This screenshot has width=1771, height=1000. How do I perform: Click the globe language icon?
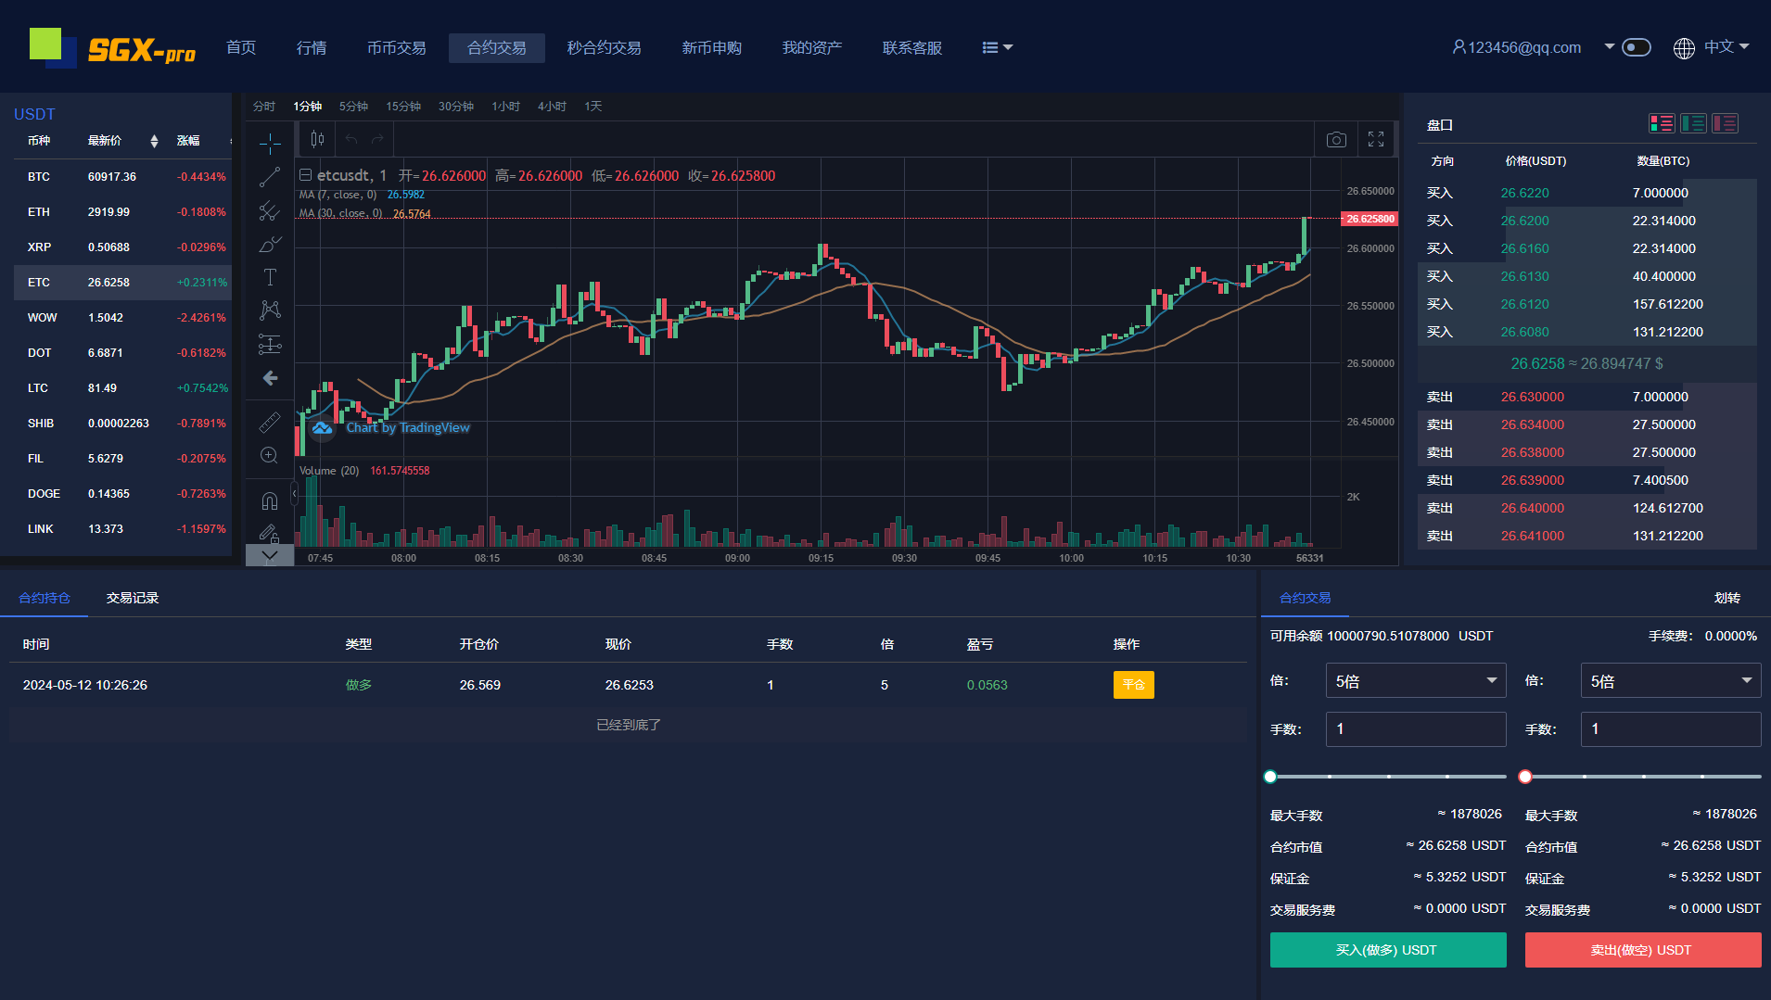coord(1684,48)
